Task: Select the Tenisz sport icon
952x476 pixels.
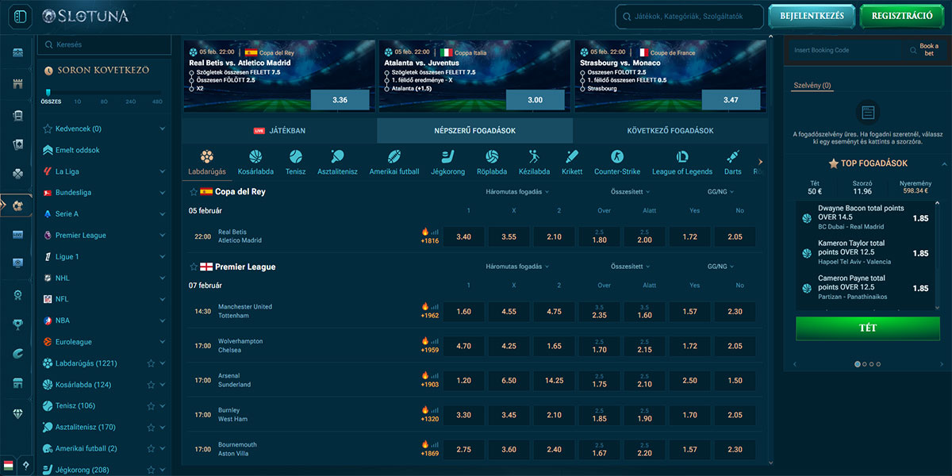Action: 295,157
